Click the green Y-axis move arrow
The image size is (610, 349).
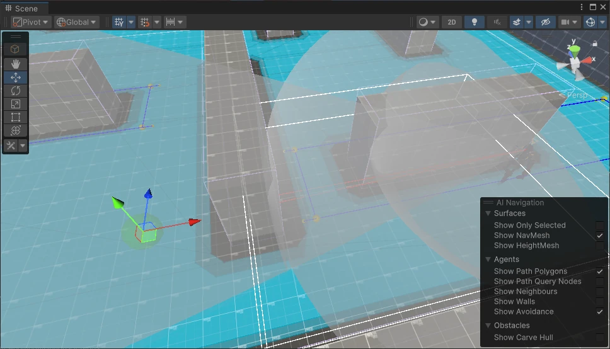pyautogui.click(x=117, y=202)
